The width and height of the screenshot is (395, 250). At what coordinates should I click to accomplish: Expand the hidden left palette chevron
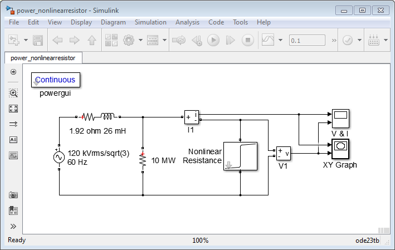tap(14, 227)
